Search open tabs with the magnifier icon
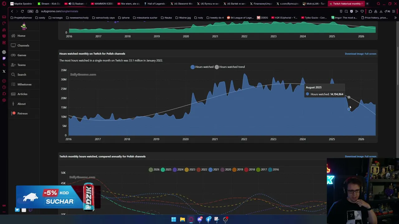Screen dimensions: 399x224 [x=378, y=4]
